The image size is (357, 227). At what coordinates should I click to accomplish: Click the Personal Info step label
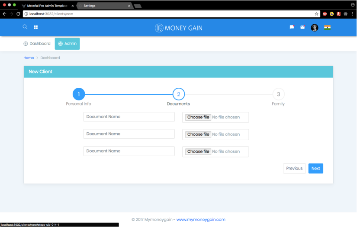tap(79, 104)
